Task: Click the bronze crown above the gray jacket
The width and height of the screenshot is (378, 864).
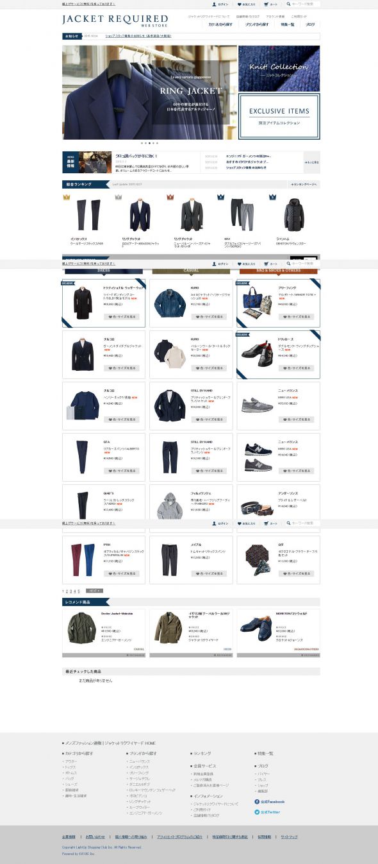Action: 170,198
